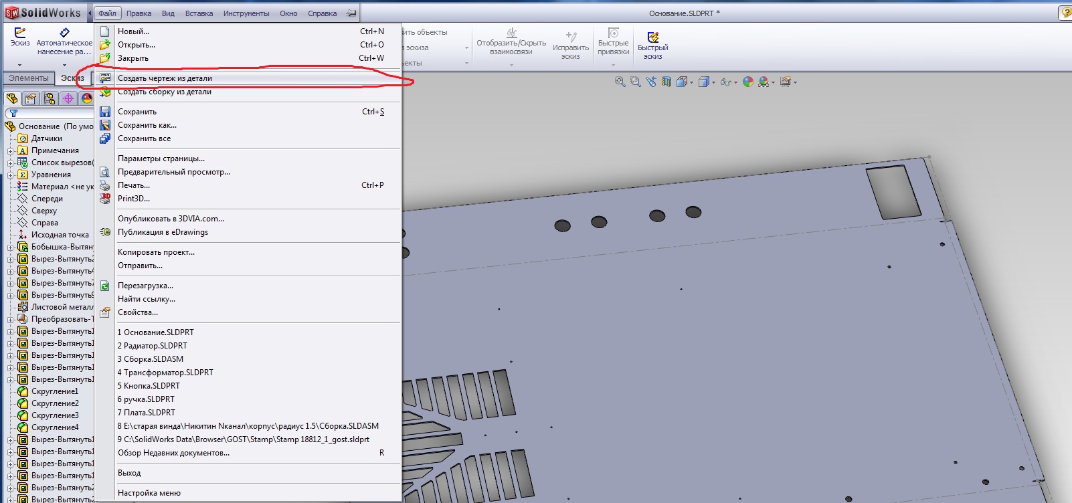The image size is (1072, 503).
Task: Select the Сверху plane in tree
Action: [44, 211]
